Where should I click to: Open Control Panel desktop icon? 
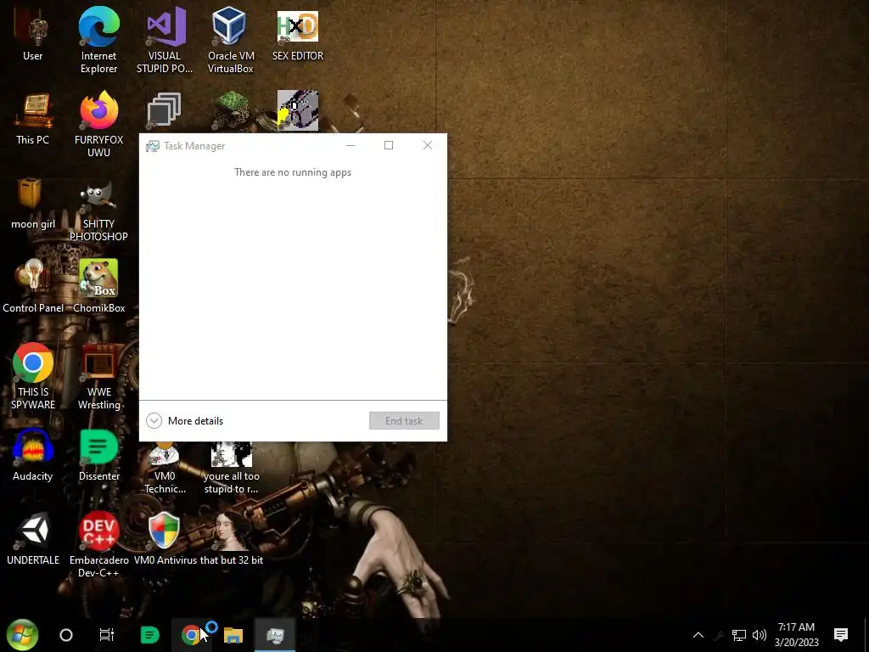point(33,287)
